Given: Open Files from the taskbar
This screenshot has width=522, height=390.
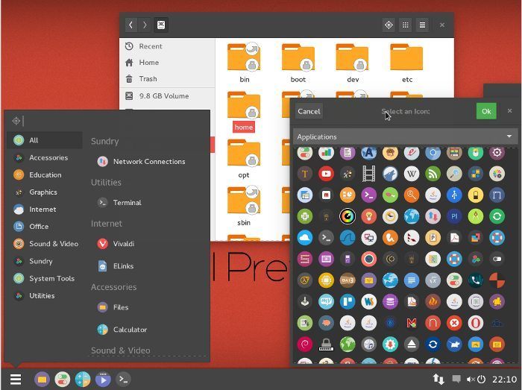Looking at the screenshot, I should point(42,380).
